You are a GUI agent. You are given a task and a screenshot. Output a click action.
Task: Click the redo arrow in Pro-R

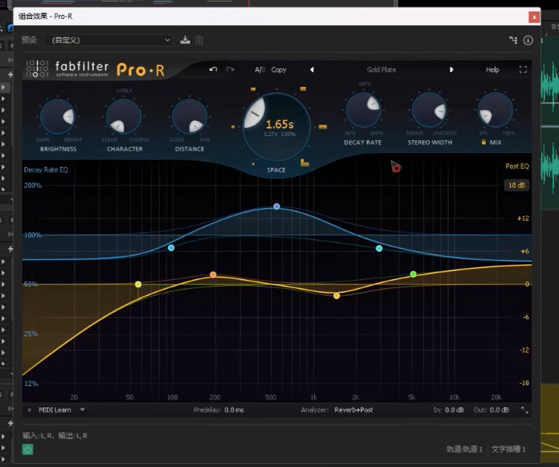pyautogui.click(x=230, y=69)
